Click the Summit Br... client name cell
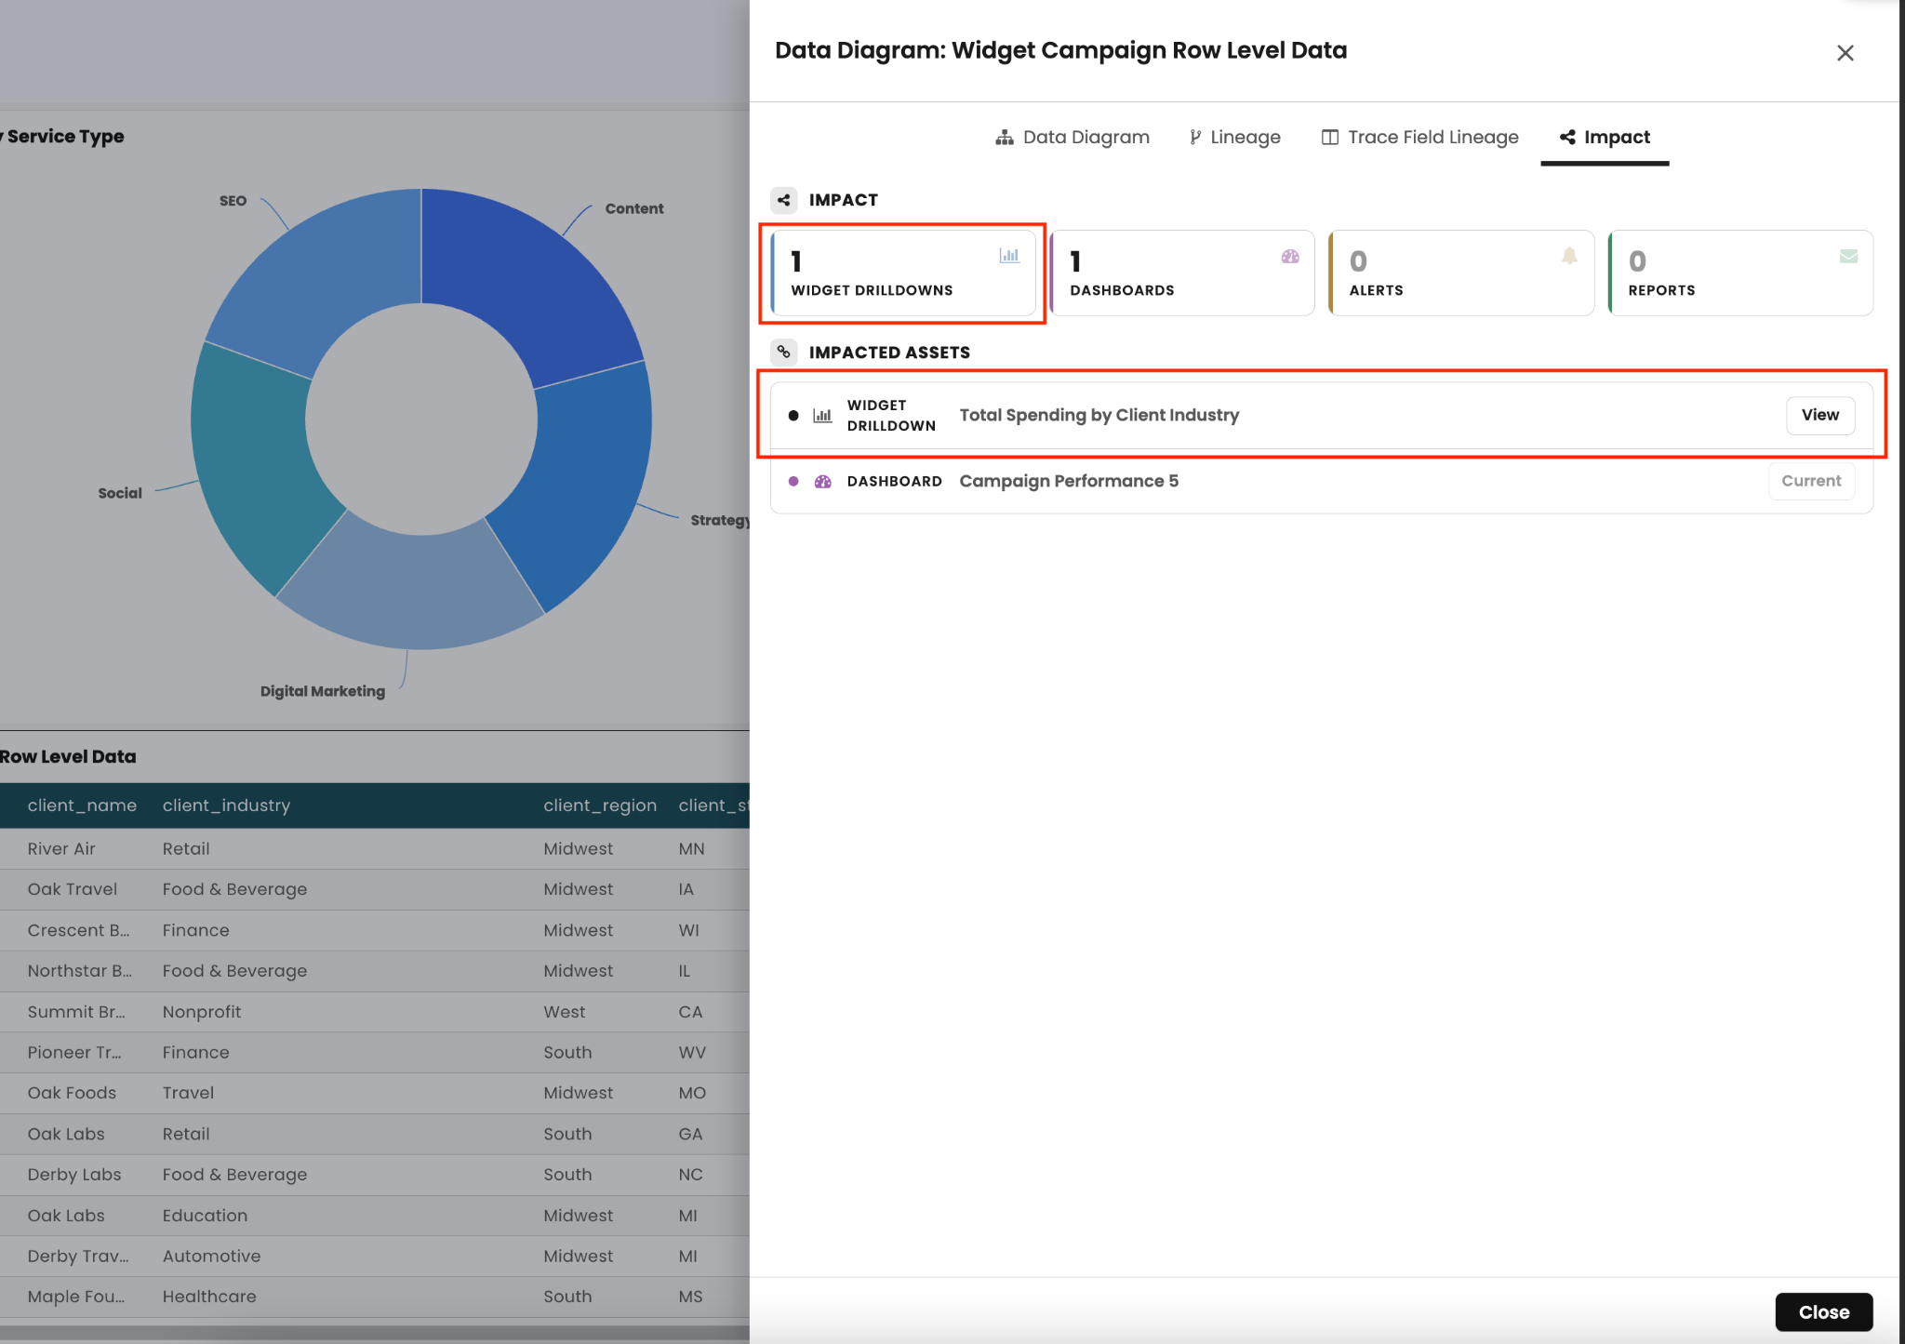 76,1012
